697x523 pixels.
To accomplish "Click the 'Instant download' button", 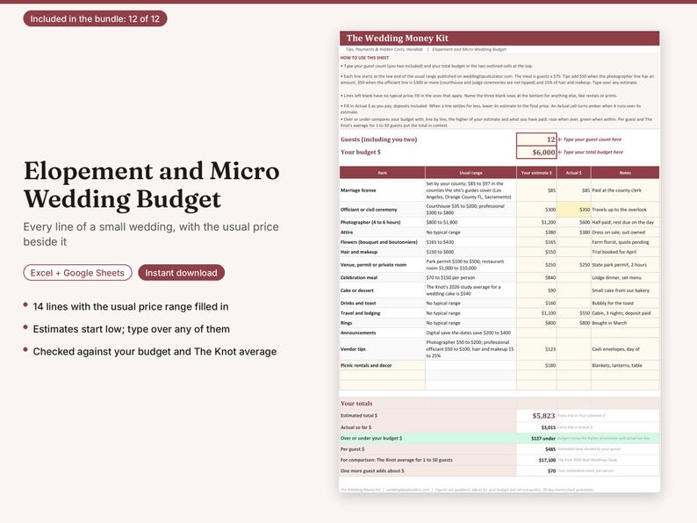I will point(182,273).
